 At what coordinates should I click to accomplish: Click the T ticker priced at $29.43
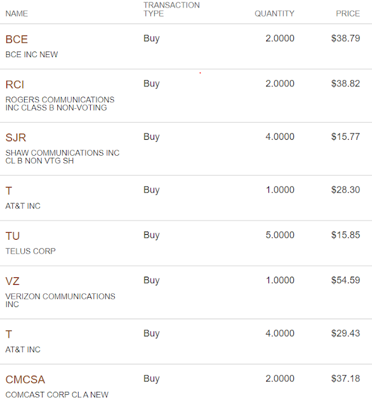pos(9,335)
